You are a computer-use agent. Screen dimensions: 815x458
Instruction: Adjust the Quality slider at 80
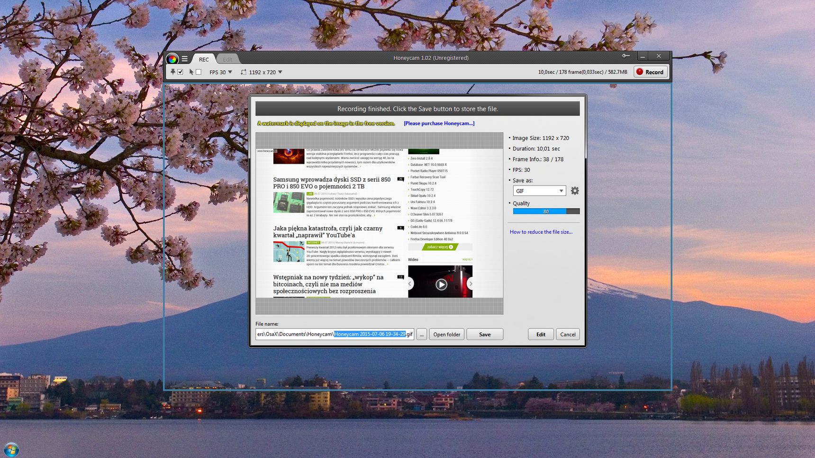[546, 211]
